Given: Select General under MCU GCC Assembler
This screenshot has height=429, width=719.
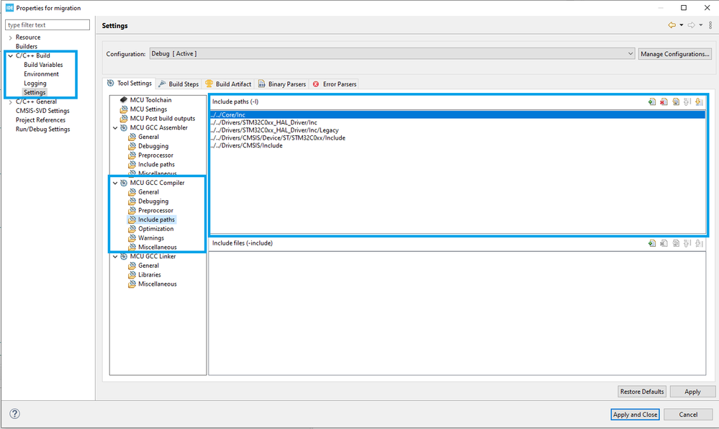Looking at the screenshot, I should point(148,137).
